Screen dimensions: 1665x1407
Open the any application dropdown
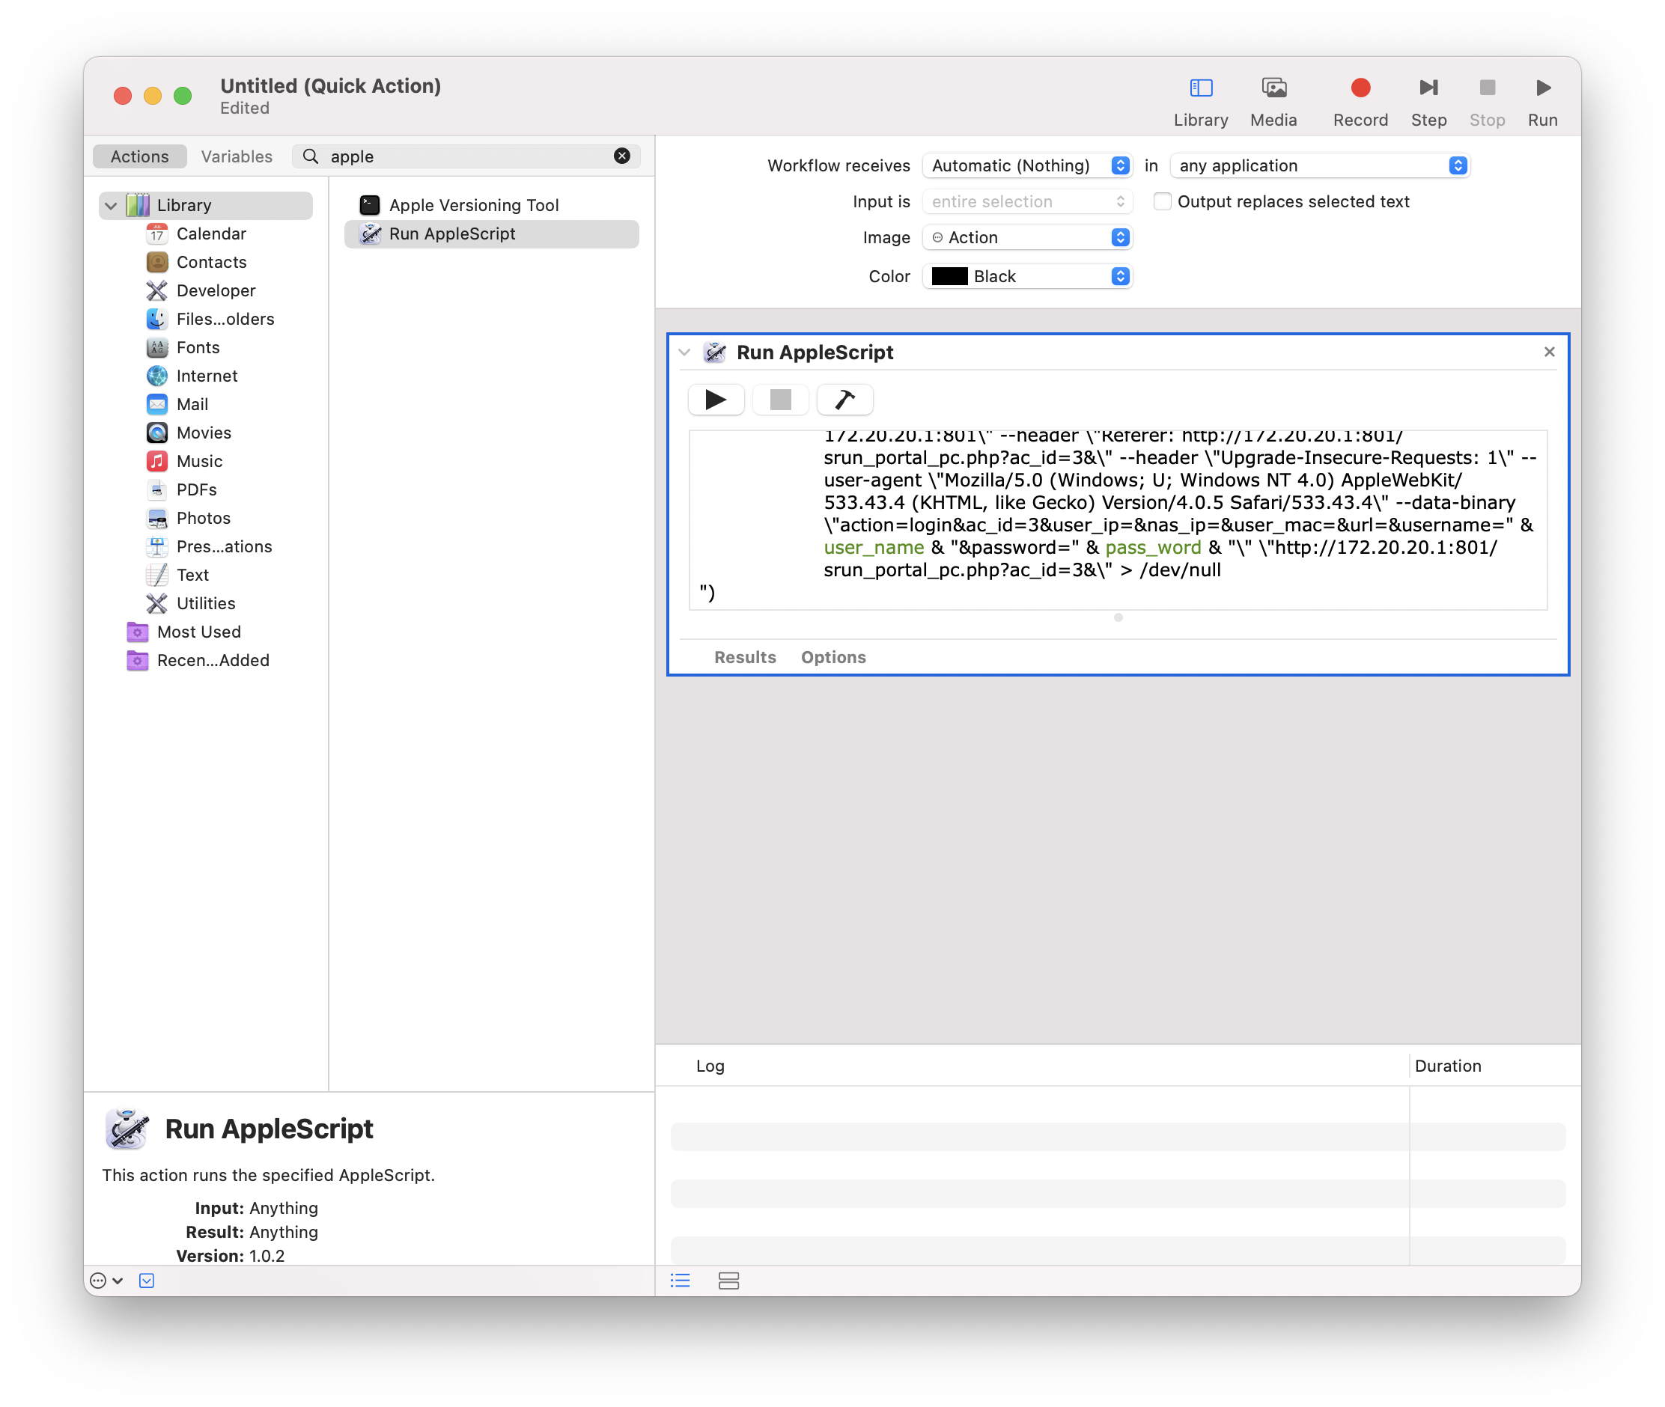(x=1319, y=166)
